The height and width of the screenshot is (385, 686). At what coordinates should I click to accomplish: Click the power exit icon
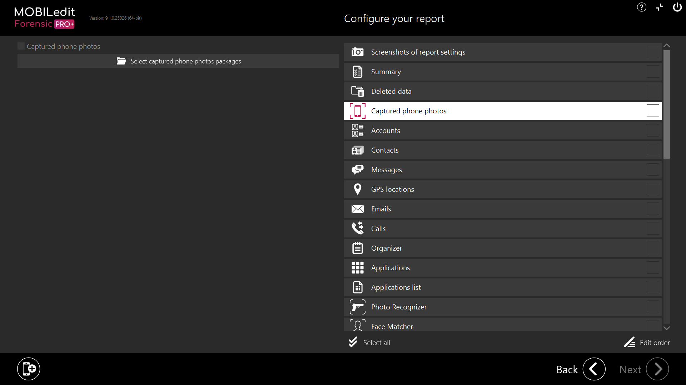[677, 7]
